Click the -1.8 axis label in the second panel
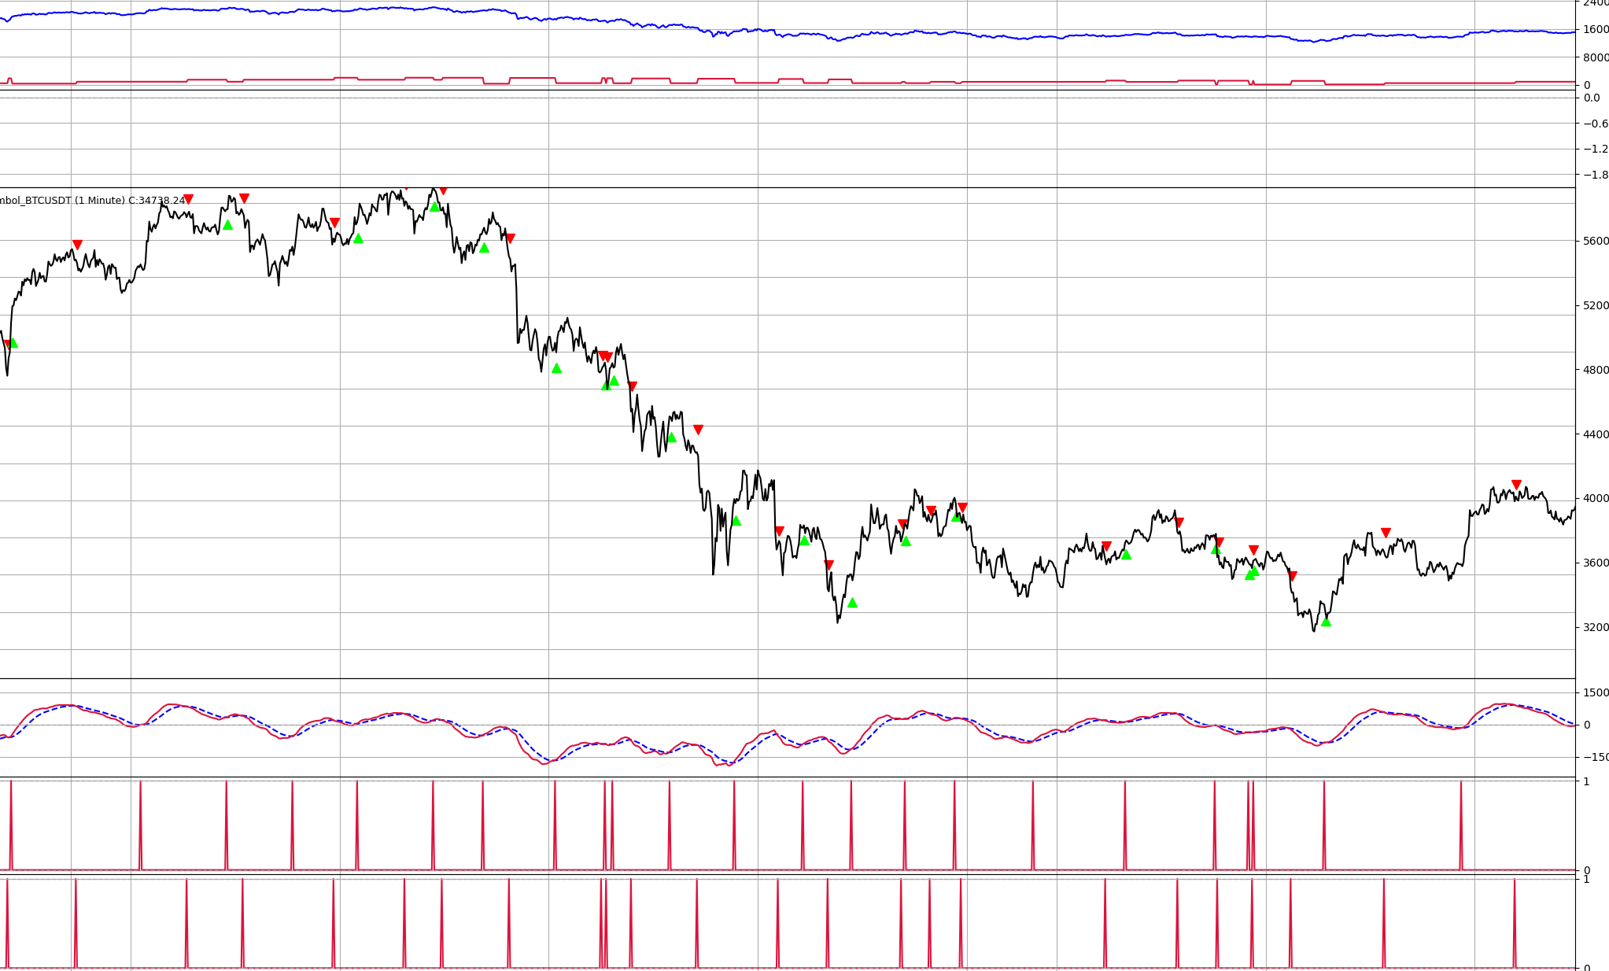Screen dimensions: 1609x971 pyautogui.click(x=1596, y=175)
